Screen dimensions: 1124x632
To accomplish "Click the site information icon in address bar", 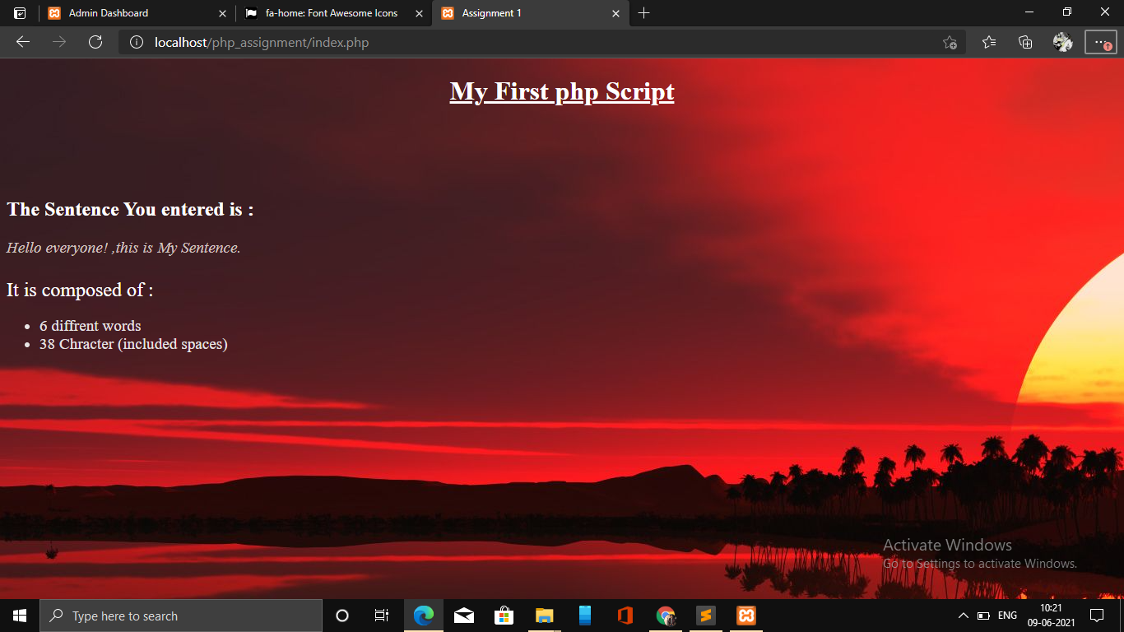I will coord(136,42).
